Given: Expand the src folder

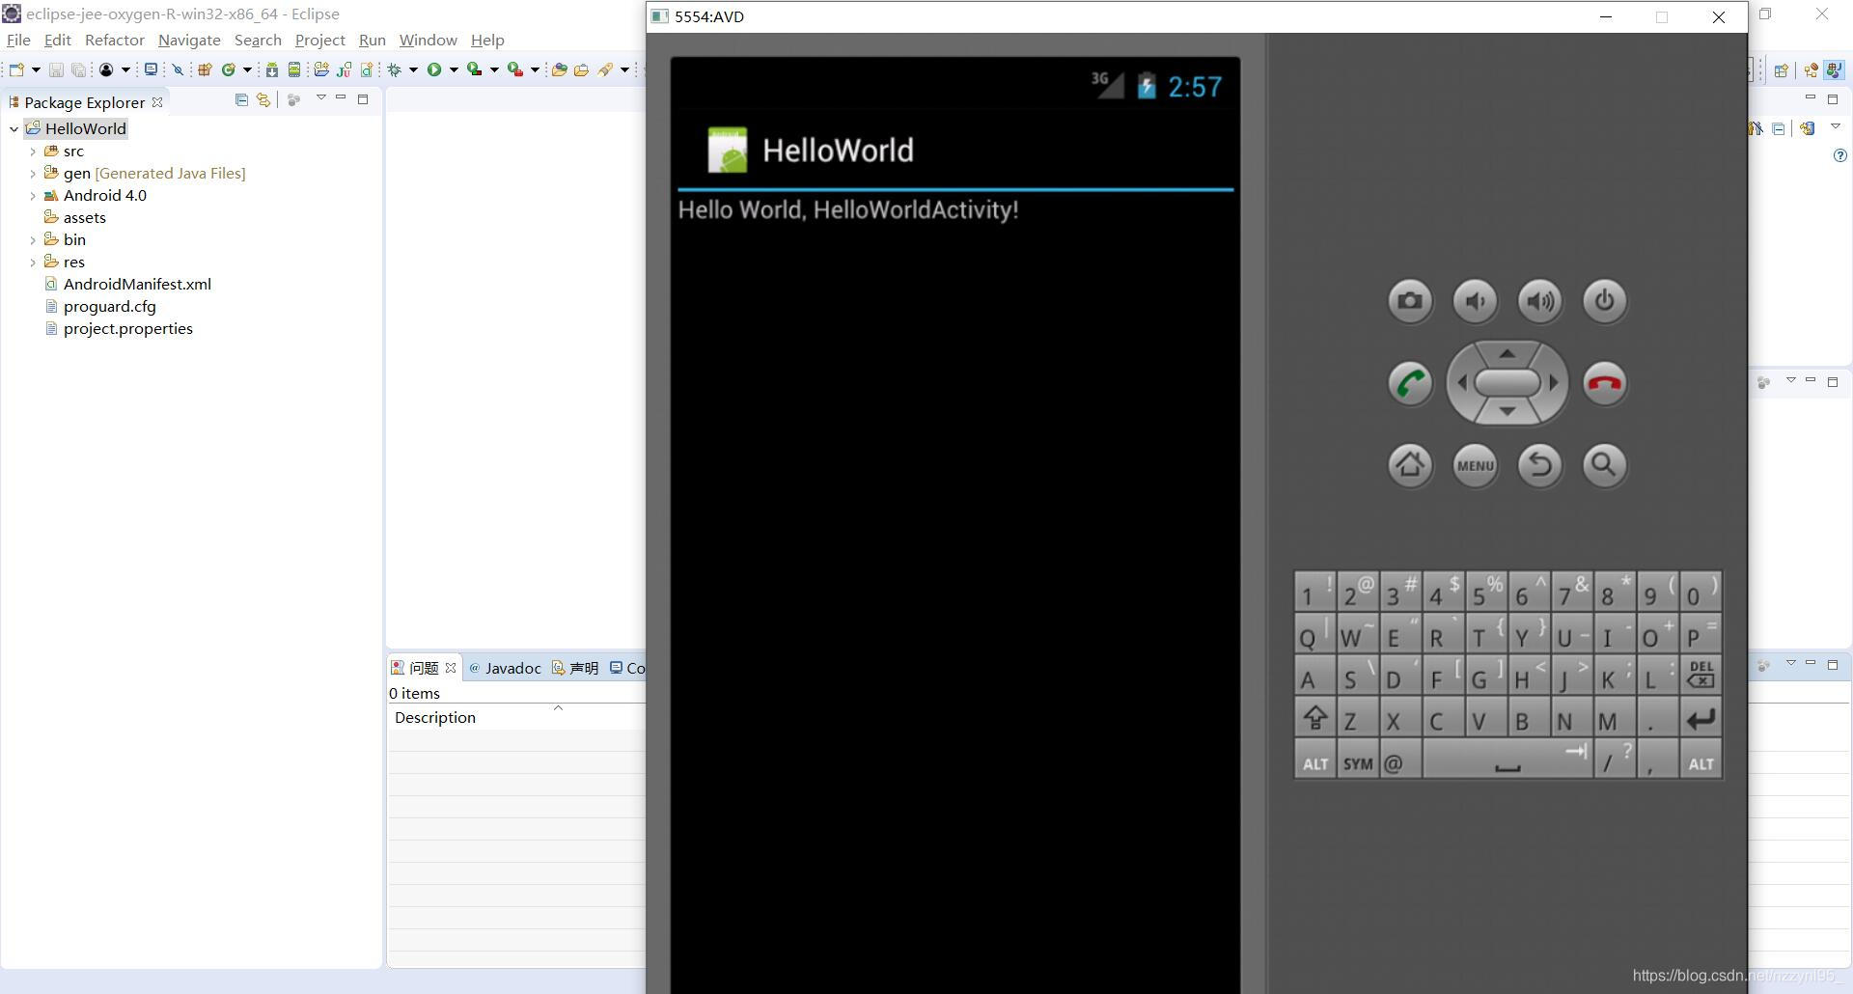Looking at the screenshot, I should coord(33,152).
